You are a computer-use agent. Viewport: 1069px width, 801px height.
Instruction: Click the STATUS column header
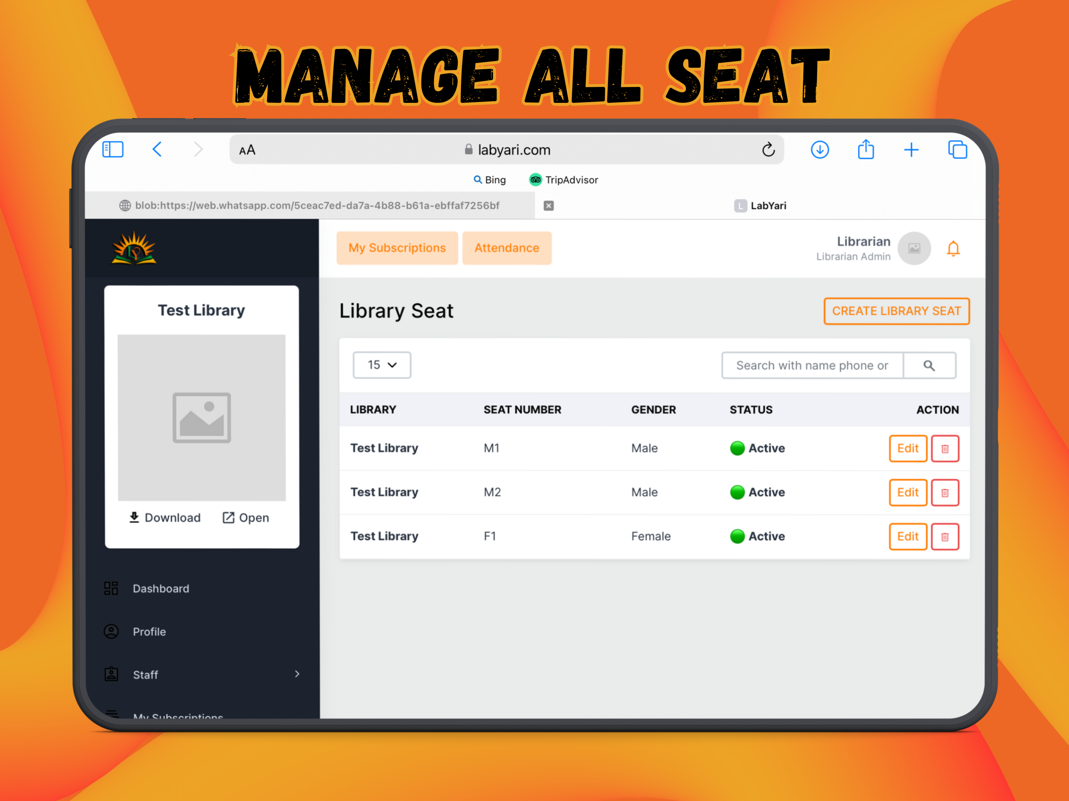click(x=751, y=409)
